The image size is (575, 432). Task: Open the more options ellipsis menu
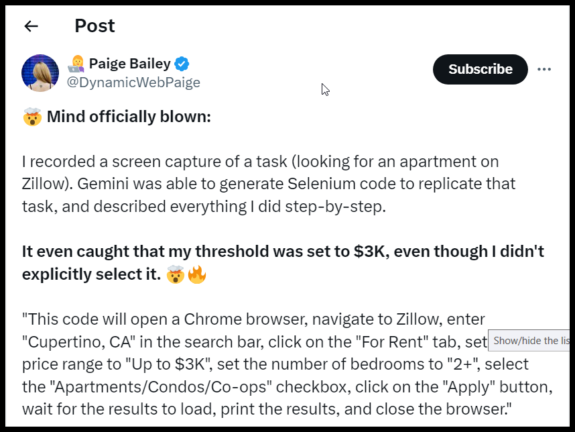pyautogui.click(x=544, y=69)
